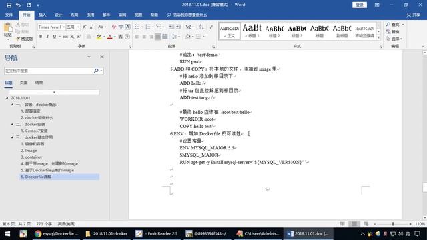
Task: Switch to the Pages tab in navigation pane
Action: tap(24, 83)
